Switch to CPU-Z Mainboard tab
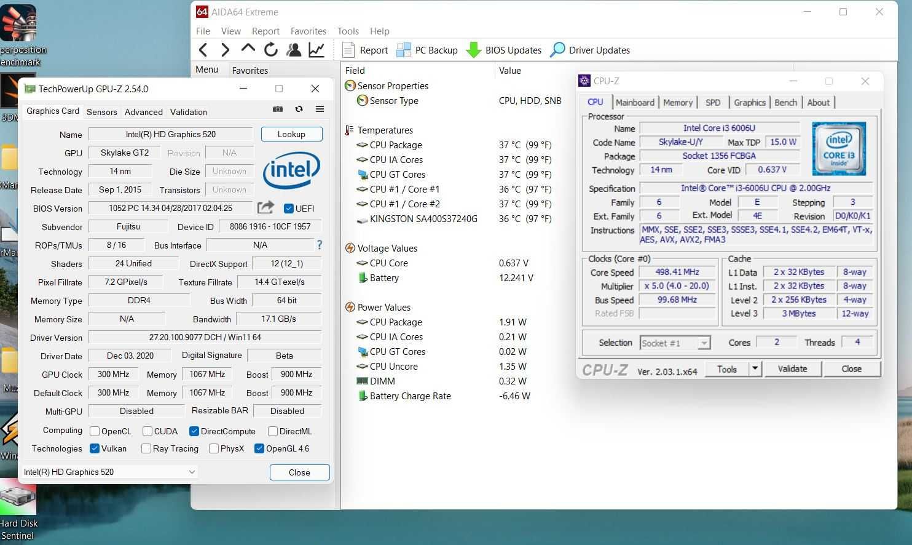Screen dimensions: 912x545 [x=635, y=103]
